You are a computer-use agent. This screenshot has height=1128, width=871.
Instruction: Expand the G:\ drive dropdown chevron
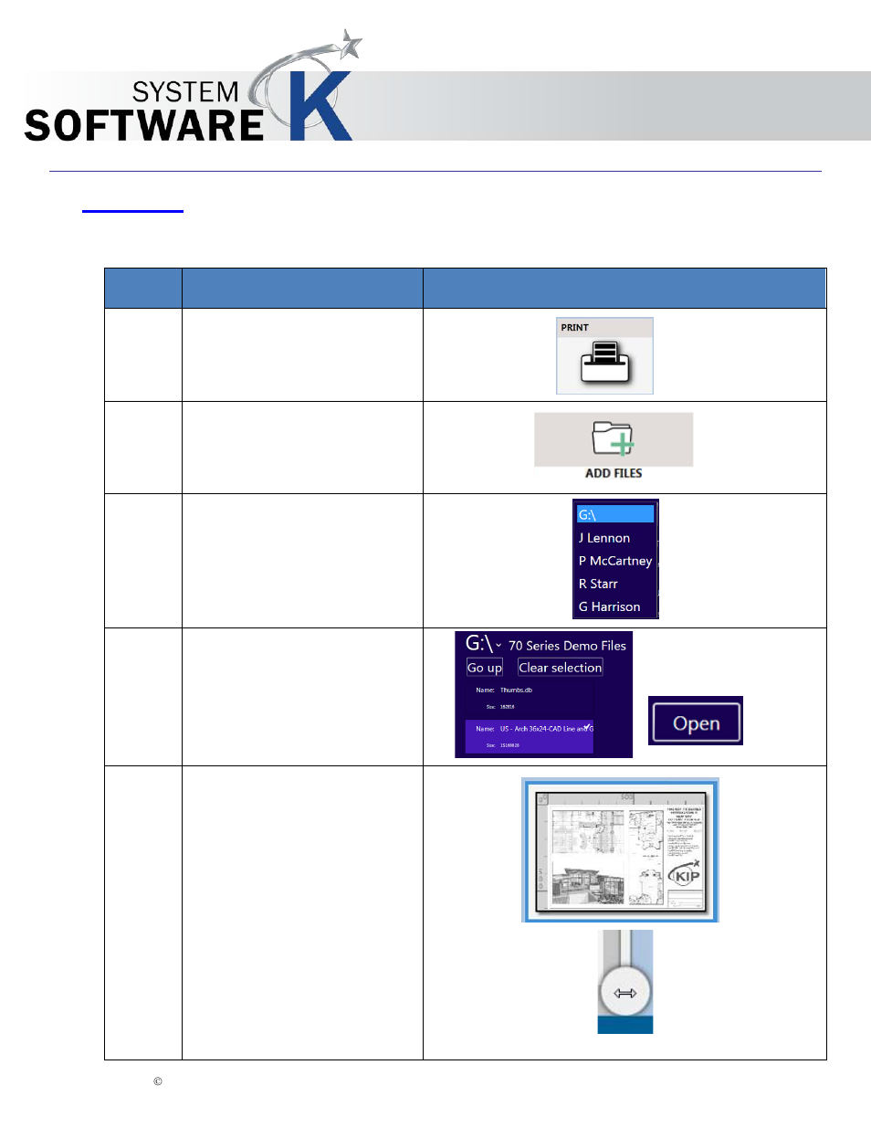[x=498, y=646]
